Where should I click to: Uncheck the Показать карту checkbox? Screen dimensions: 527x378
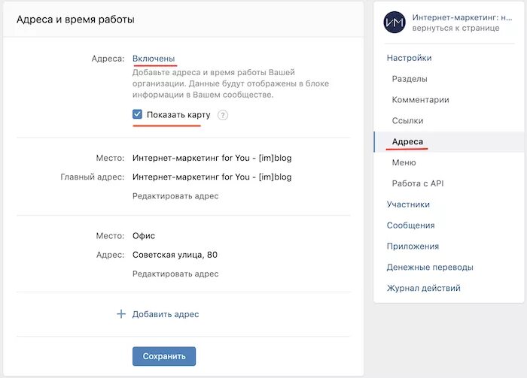click(137, 114)
